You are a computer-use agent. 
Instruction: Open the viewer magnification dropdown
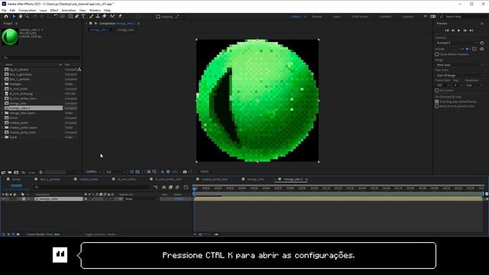(x=93, y=172)
